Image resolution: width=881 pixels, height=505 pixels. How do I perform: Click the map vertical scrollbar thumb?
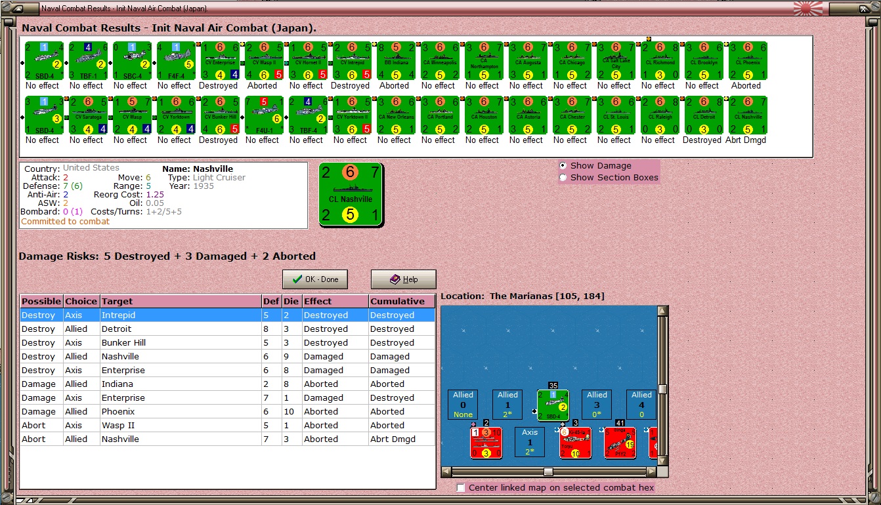coord(663,389)
